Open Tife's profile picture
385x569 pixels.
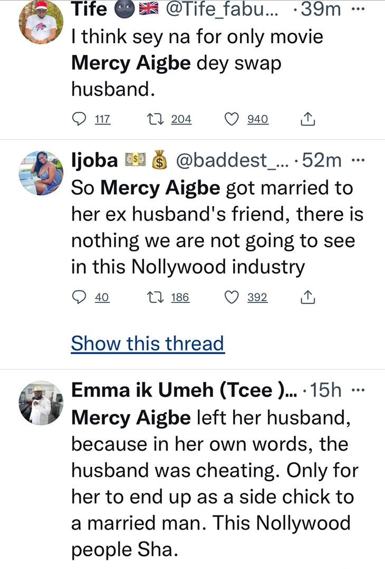(41, 22)
